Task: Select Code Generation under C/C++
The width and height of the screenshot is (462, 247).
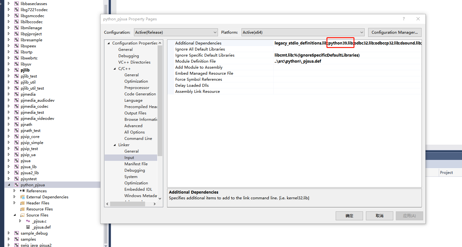Action: tap(140, 94)
